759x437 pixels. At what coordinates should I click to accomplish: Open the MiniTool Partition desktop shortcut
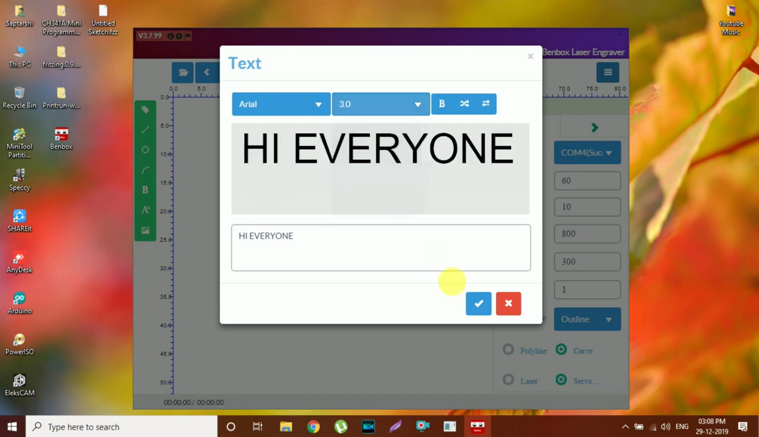pos(20,143)
